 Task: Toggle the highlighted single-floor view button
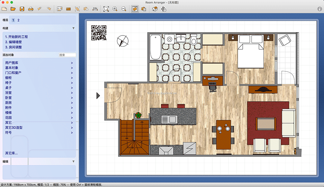[x=135, y=9]
